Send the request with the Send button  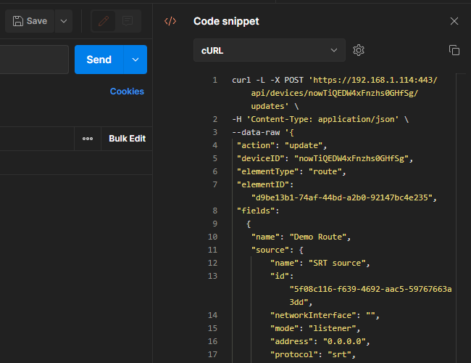coord(99,60)
